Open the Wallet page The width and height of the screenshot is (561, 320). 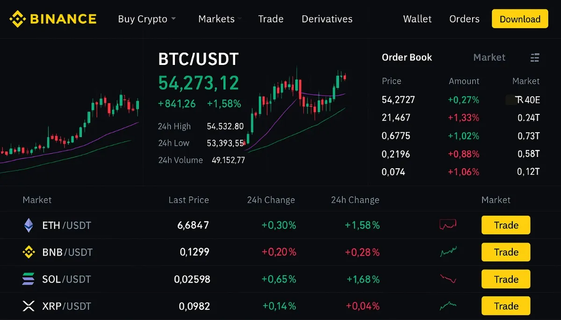coord(417,19)
